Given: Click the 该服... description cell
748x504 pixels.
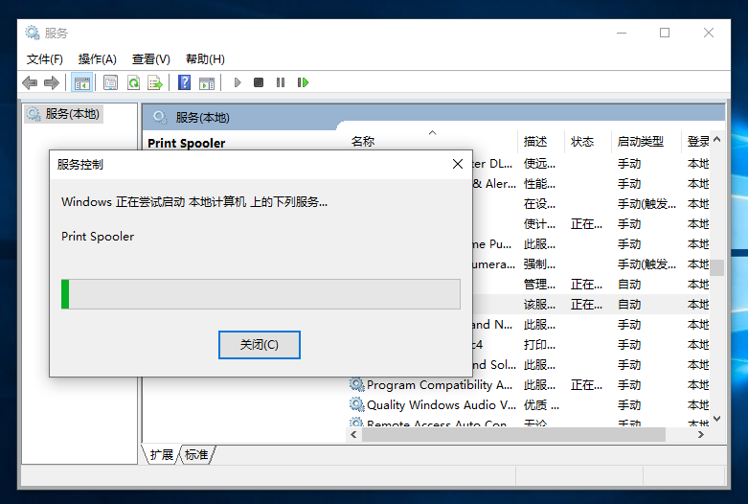Looking at the screenshot, I should 539,305.
